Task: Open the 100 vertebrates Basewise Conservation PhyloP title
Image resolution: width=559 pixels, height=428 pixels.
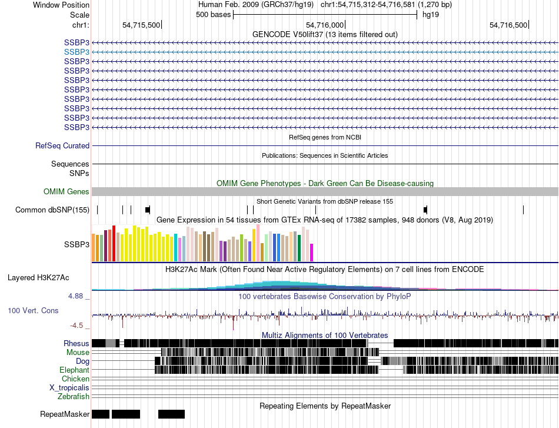Action: (325, 296)
